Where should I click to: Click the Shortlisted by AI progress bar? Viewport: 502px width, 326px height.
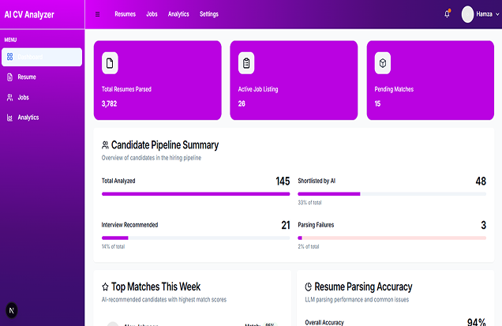[x=391, y=193]
